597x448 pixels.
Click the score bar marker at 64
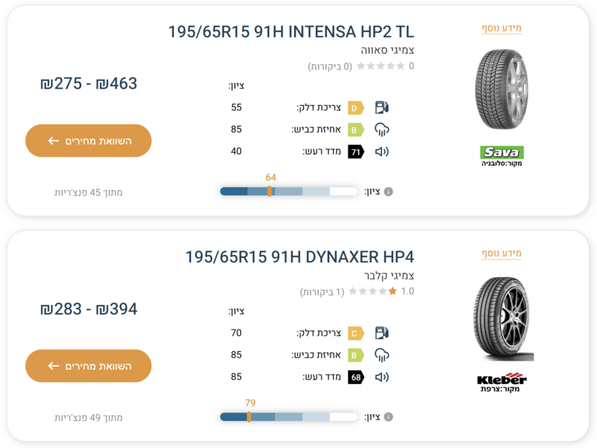coord(269,192)
